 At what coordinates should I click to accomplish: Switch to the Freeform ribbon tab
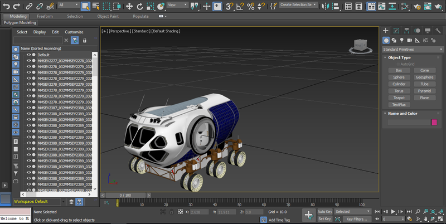[45, 16]
